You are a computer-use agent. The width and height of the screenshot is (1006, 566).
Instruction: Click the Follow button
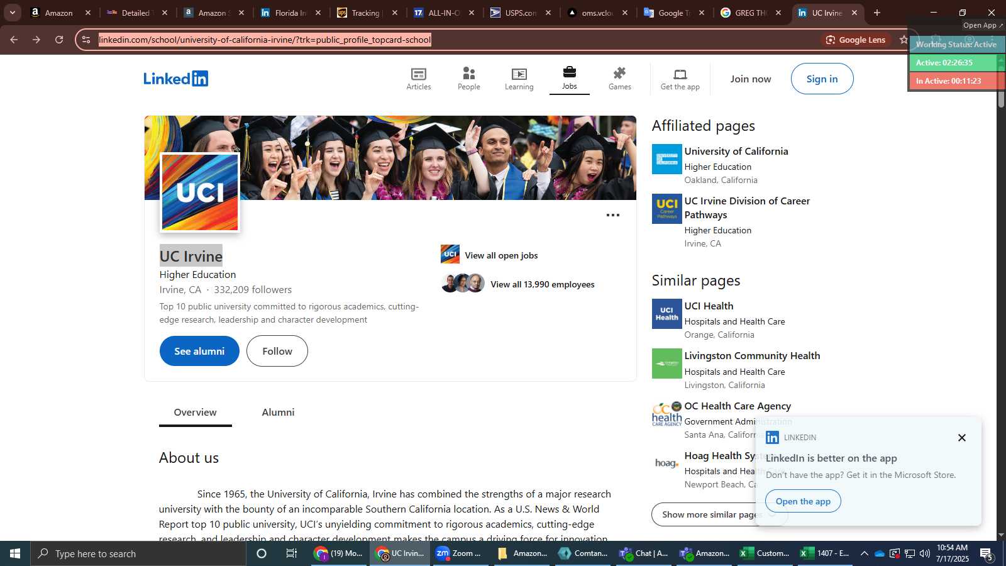point(277,351)
